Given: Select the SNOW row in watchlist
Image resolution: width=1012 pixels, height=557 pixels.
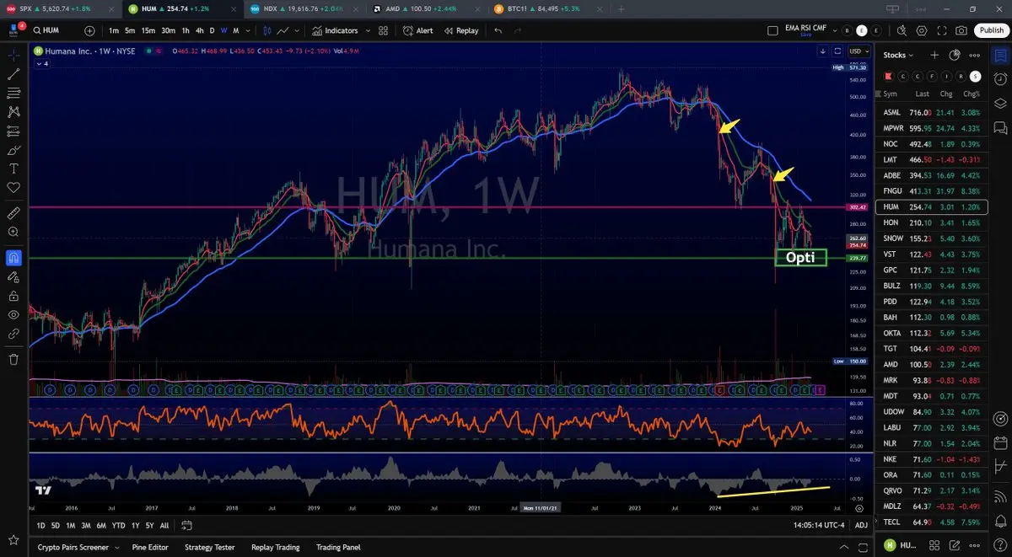Looking at the screenshot, I should point(931,238).
